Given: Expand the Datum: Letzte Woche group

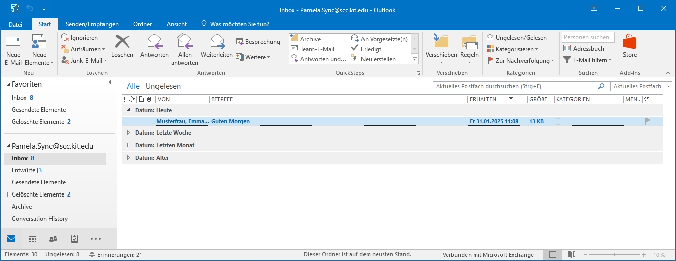Looking at the screenshot, I should [x=128, y=133].
